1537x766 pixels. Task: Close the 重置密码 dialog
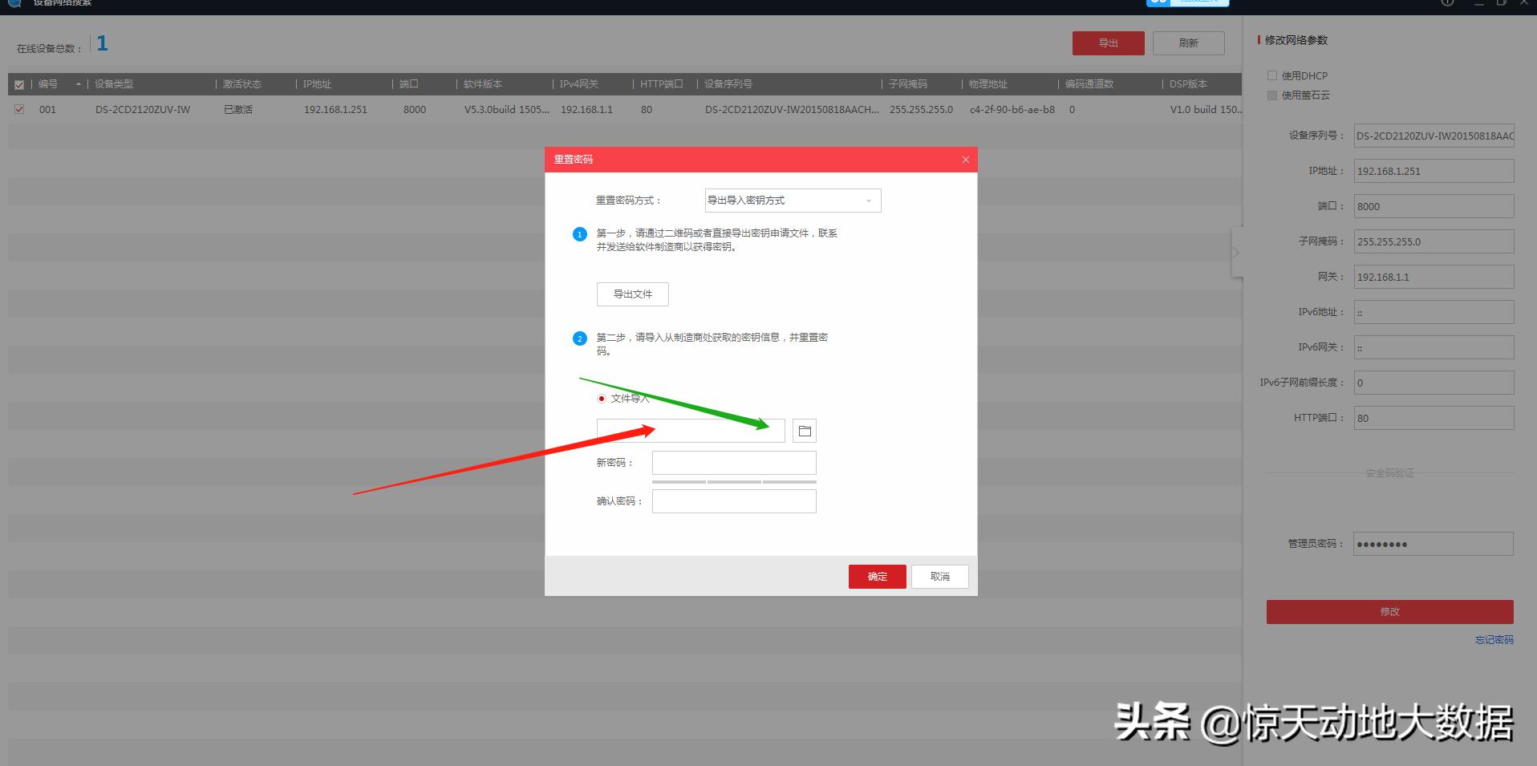[x=965, y=160]
